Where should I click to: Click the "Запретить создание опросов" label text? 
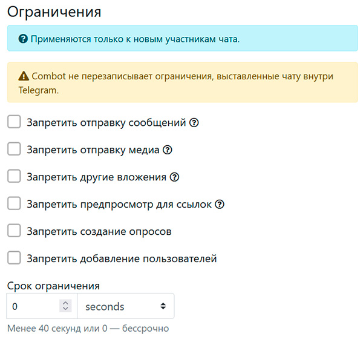point(99,232)
